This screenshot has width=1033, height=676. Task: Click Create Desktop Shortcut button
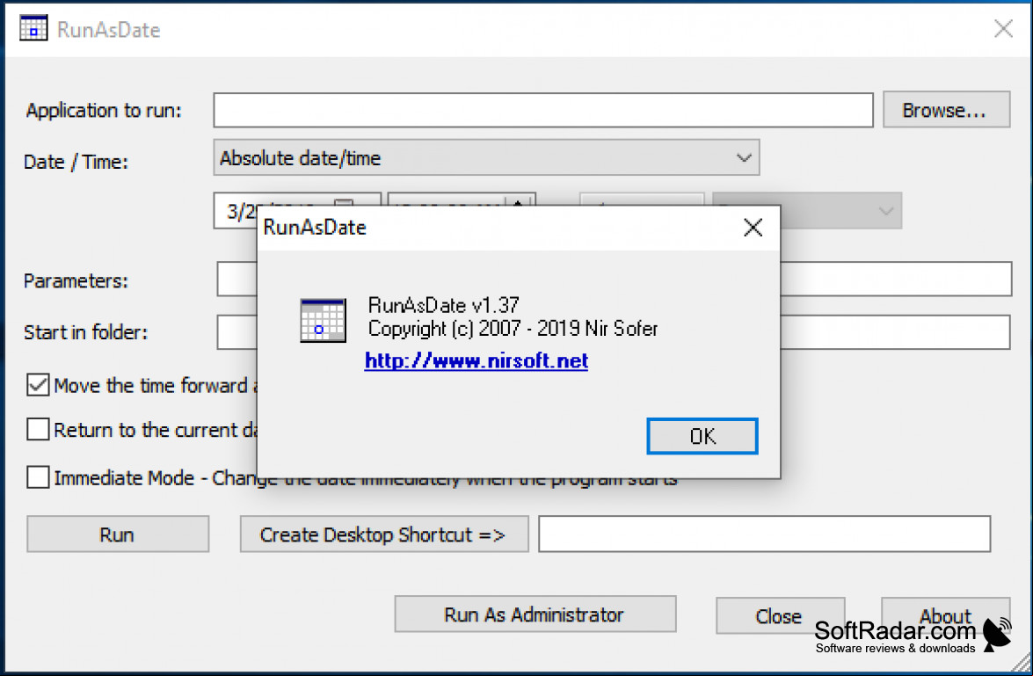click(x=384, y=534)
